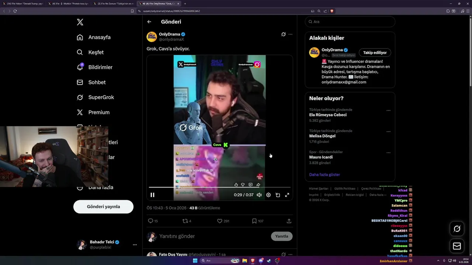This screenshot has width=472, height=265.
Task: Go back using the Gönderi arrow
Action: coord(149,22)
